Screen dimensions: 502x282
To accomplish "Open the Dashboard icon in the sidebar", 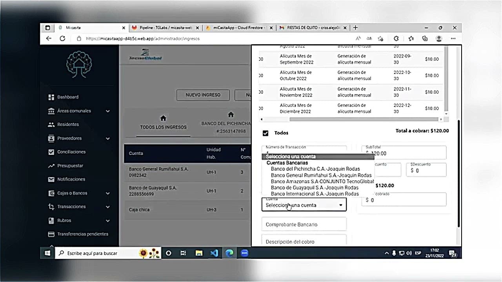I will pyautogui.click(x=51, y=97).
